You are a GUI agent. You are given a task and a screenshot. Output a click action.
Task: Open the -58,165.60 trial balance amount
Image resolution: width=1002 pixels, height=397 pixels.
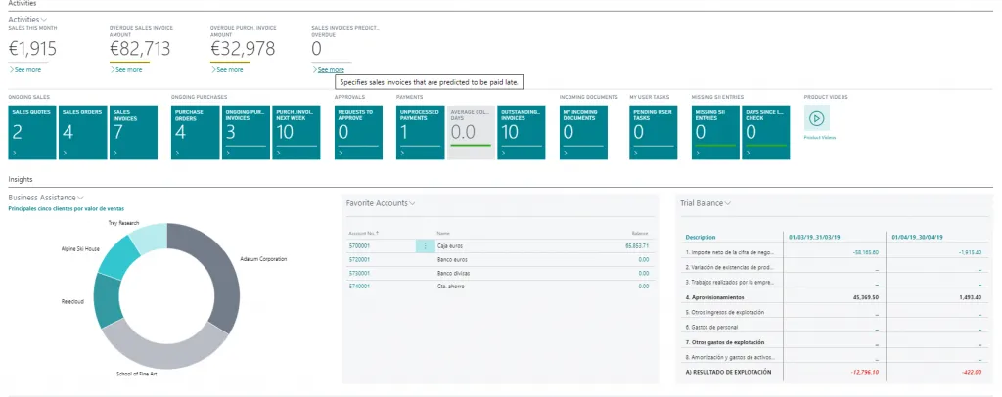coord(866,252)
